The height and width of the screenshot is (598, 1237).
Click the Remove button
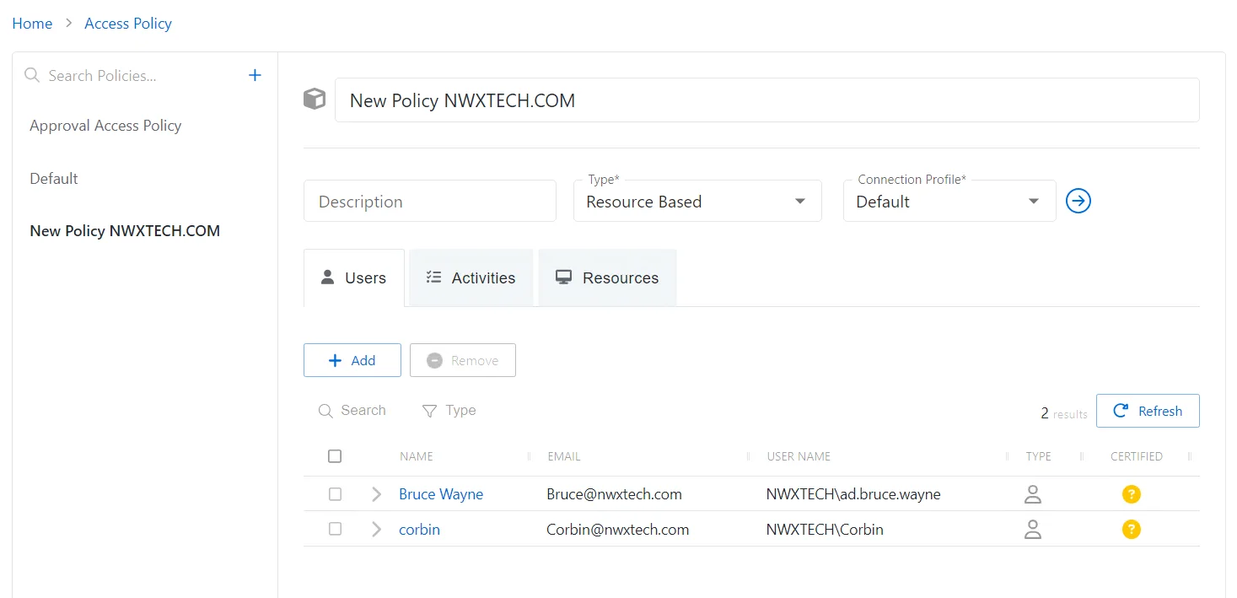pyautogui.click(x=463, y=360)
